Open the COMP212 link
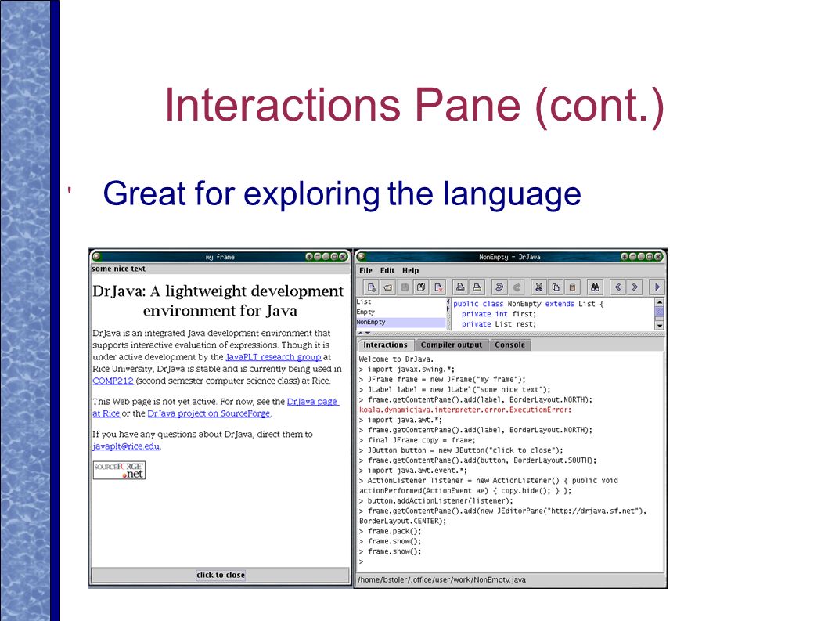 pyautogui.click(x=113, y=381)
